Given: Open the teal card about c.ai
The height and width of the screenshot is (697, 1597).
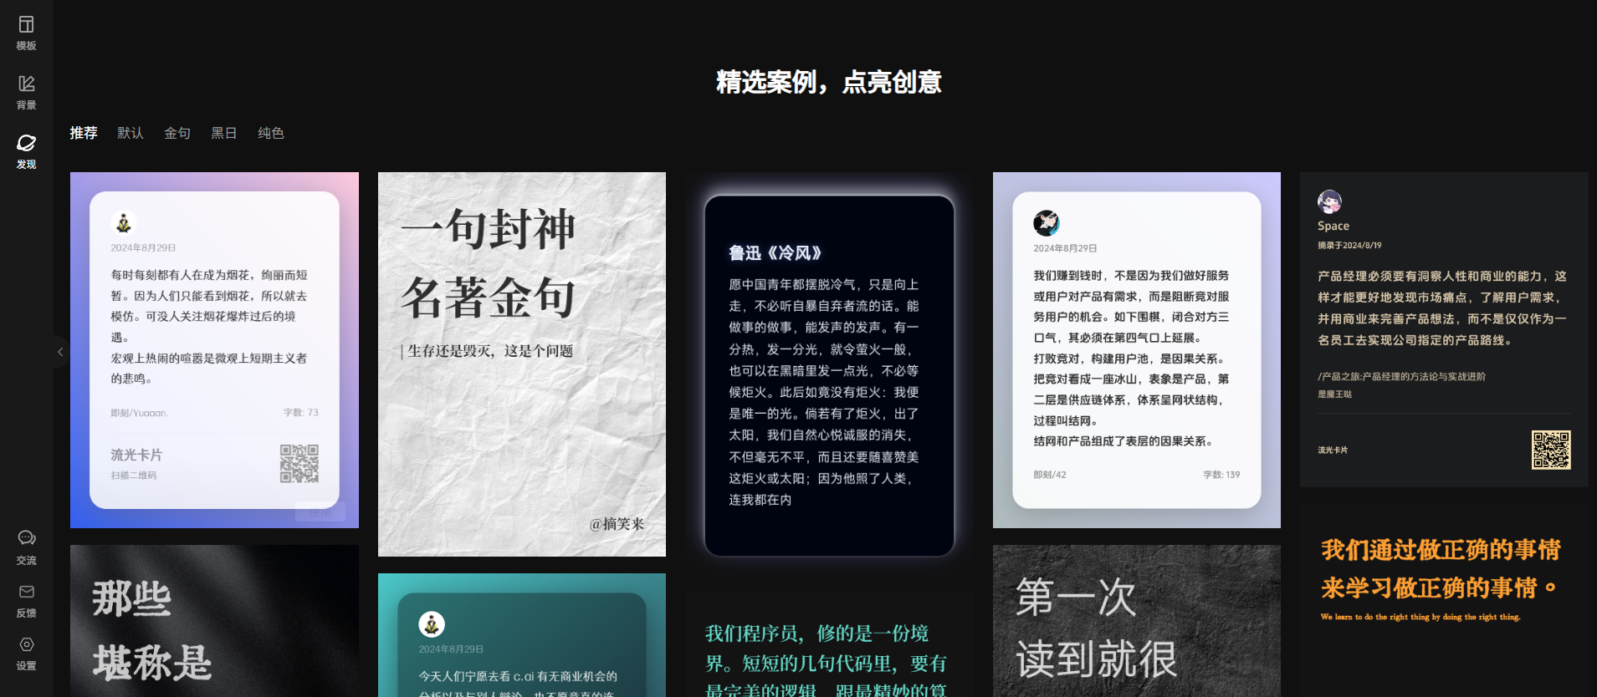Looking at the screenshot, I should tap(522, 635).
